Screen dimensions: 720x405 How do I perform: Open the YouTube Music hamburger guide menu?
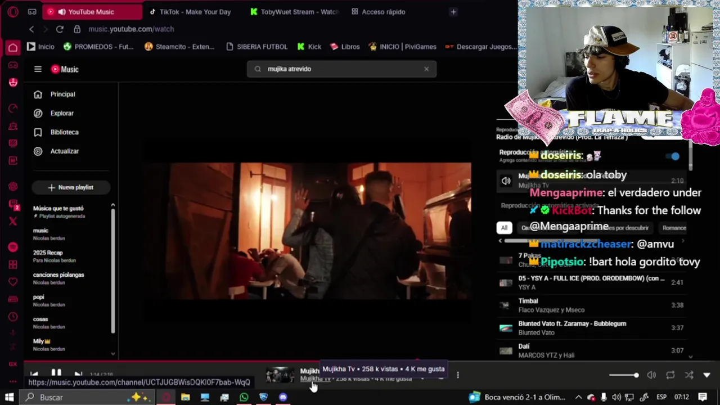pyautogui.click(x=38, y=69)
